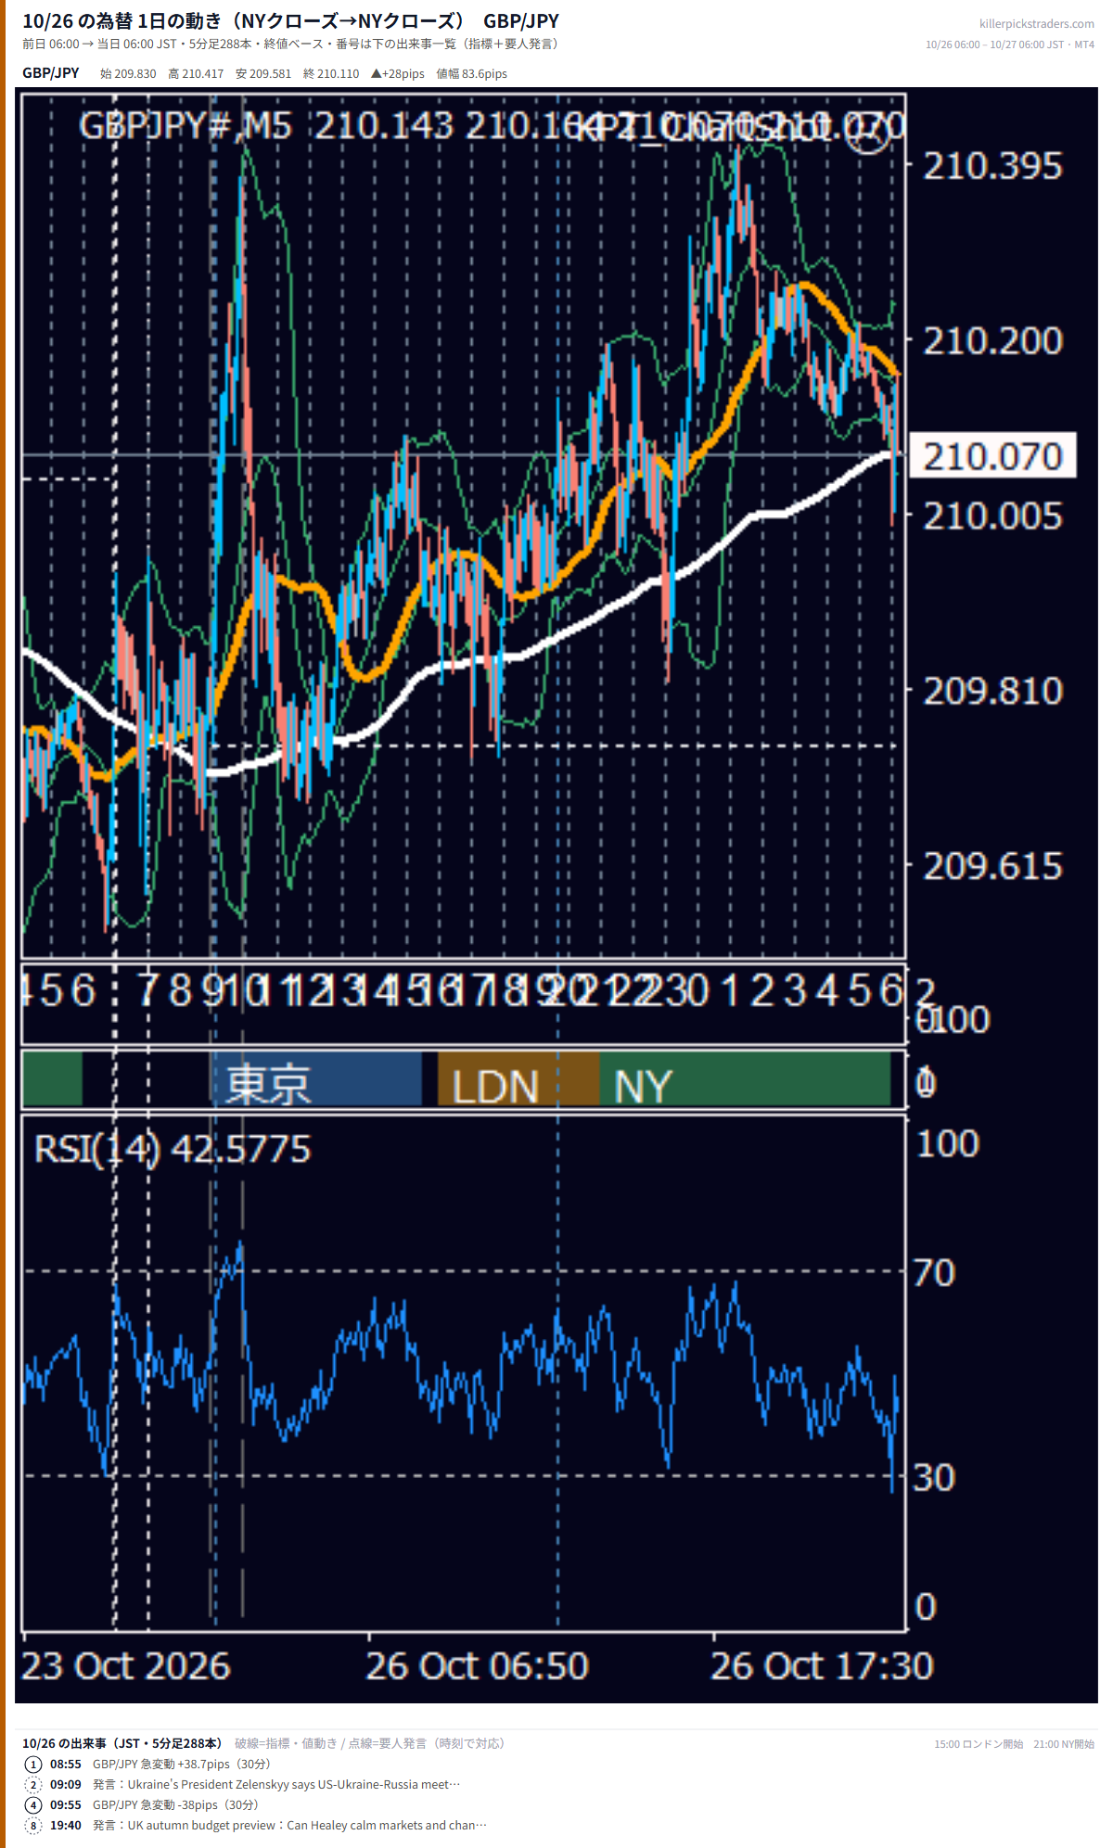The height and width of the screenshot is (1848, 1113).
Task: Click the 15:00 ロンドン開始 note
Action: point(979,1744)
